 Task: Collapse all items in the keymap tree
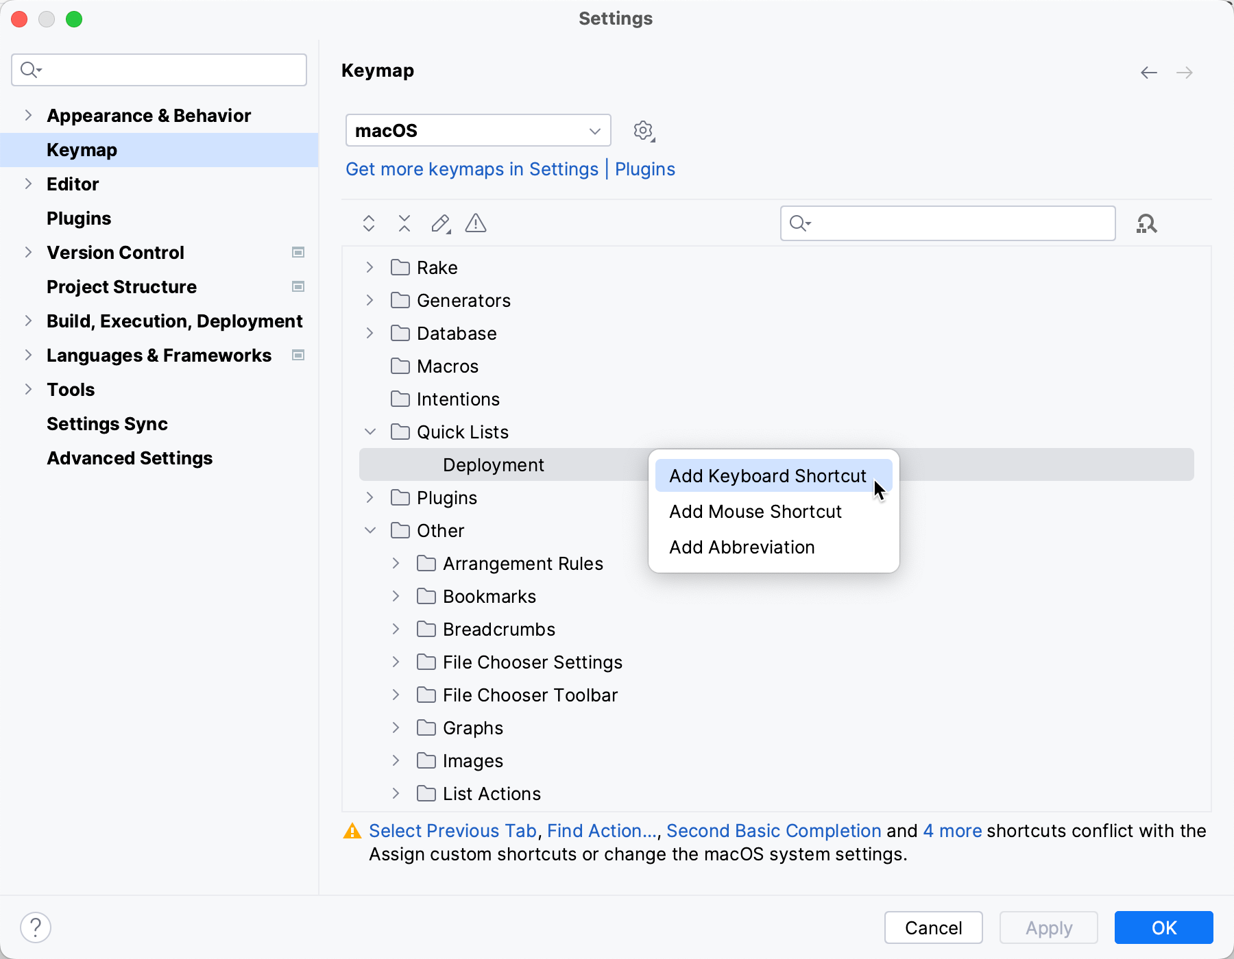coord(404,223)
